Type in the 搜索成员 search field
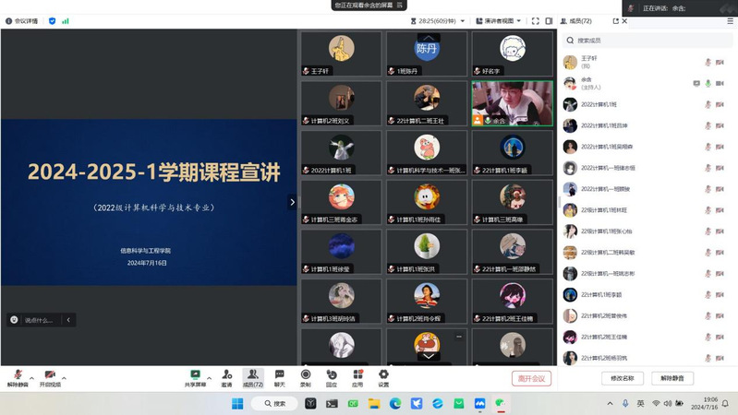 pyautogui.click(x=647, y=41)
